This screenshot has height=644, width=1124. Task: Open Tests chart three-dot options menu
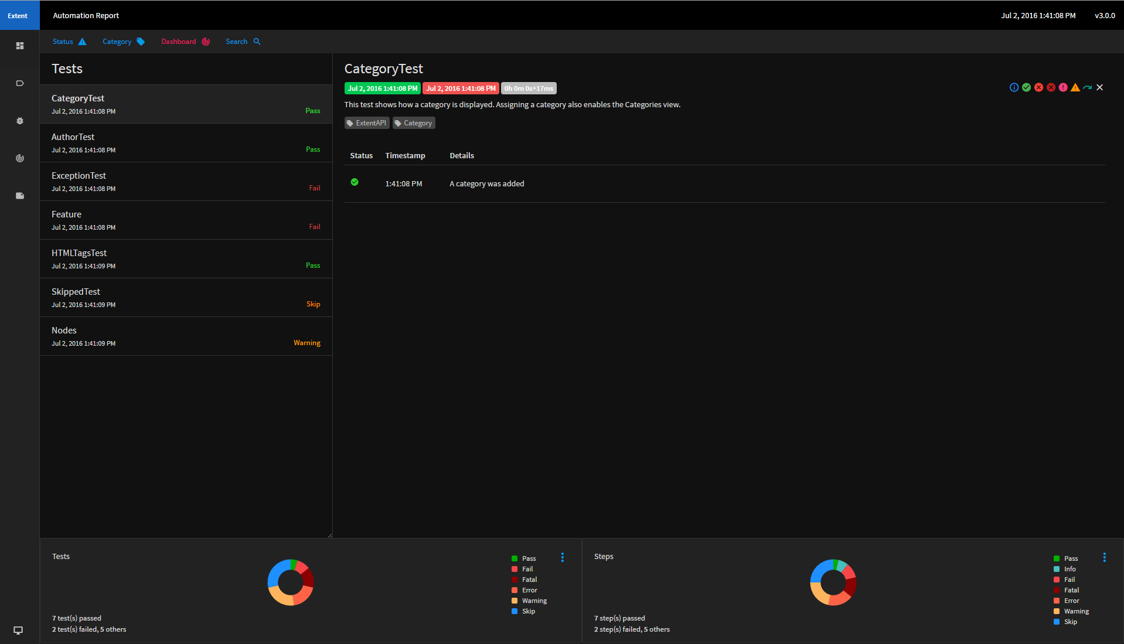click(563, 557)
